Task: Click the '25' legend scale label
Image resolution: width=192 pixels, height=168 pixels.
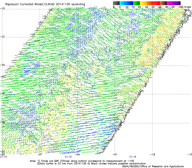Action: click(x=146, y=7)
